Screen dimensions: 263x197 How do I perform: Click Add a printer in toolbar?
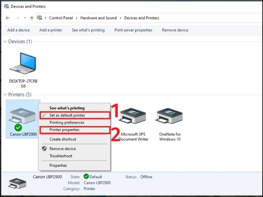50,30
